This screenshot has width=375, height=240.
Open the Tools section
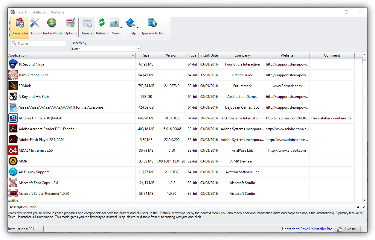click(35, 28)
